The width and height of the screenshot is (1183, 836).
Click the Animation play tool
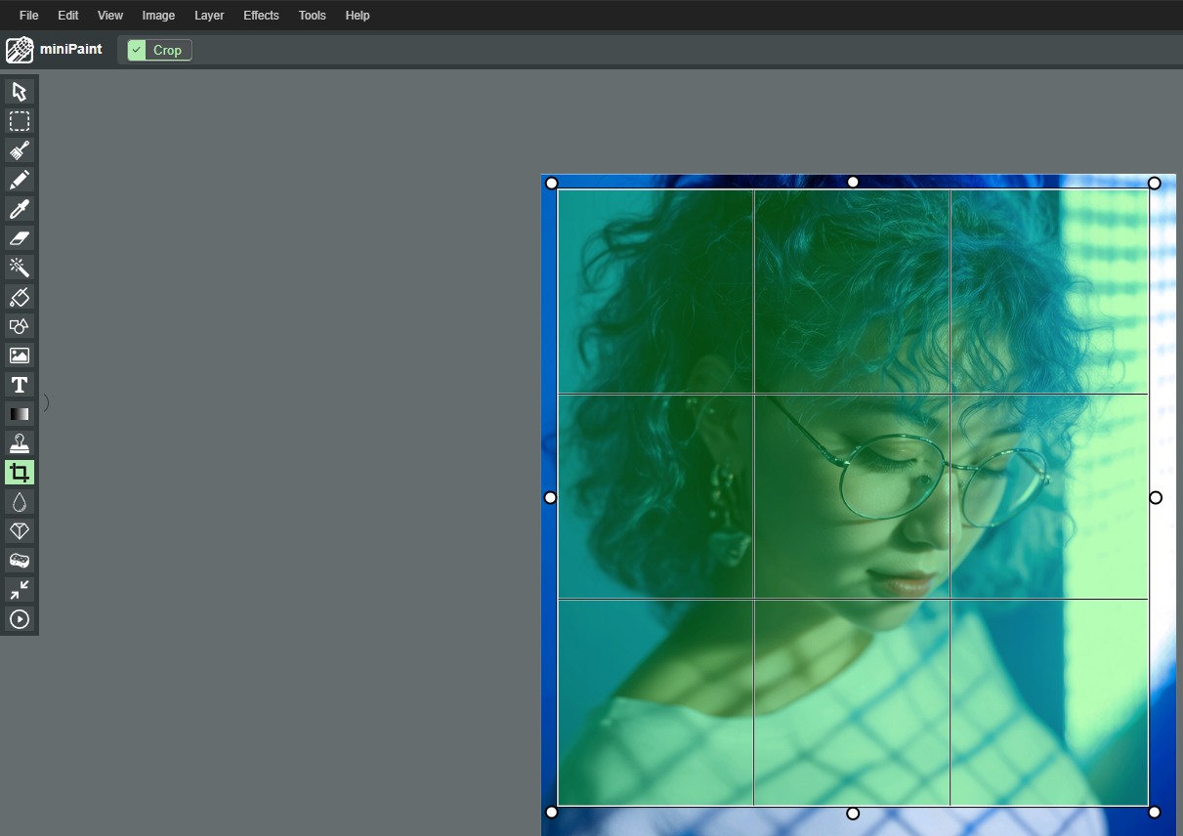[20, 619]
